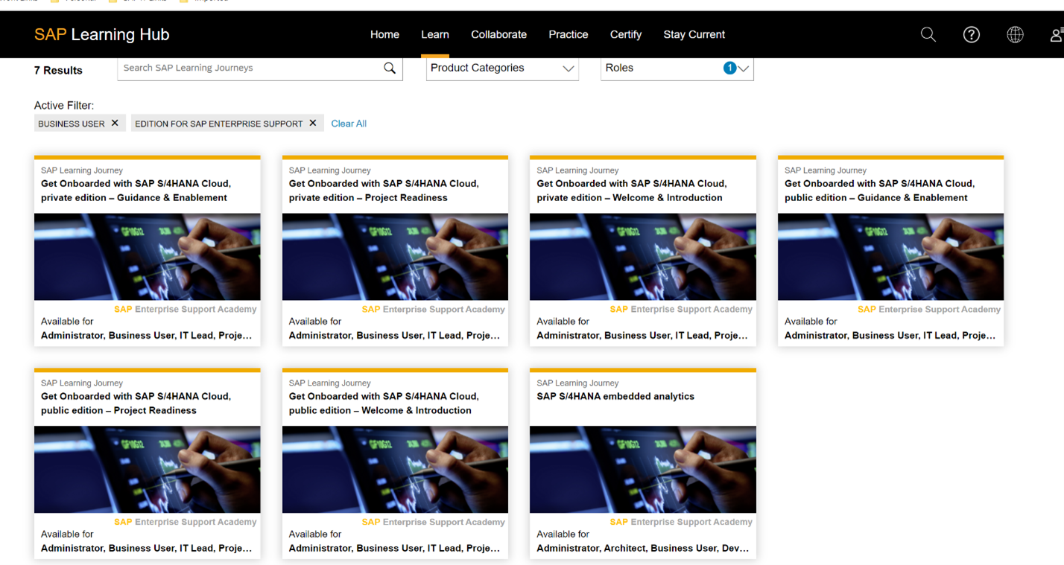Select the Learn menu item
The width and height of the screenshot is (1064, 565).
(x=434, y=34)
